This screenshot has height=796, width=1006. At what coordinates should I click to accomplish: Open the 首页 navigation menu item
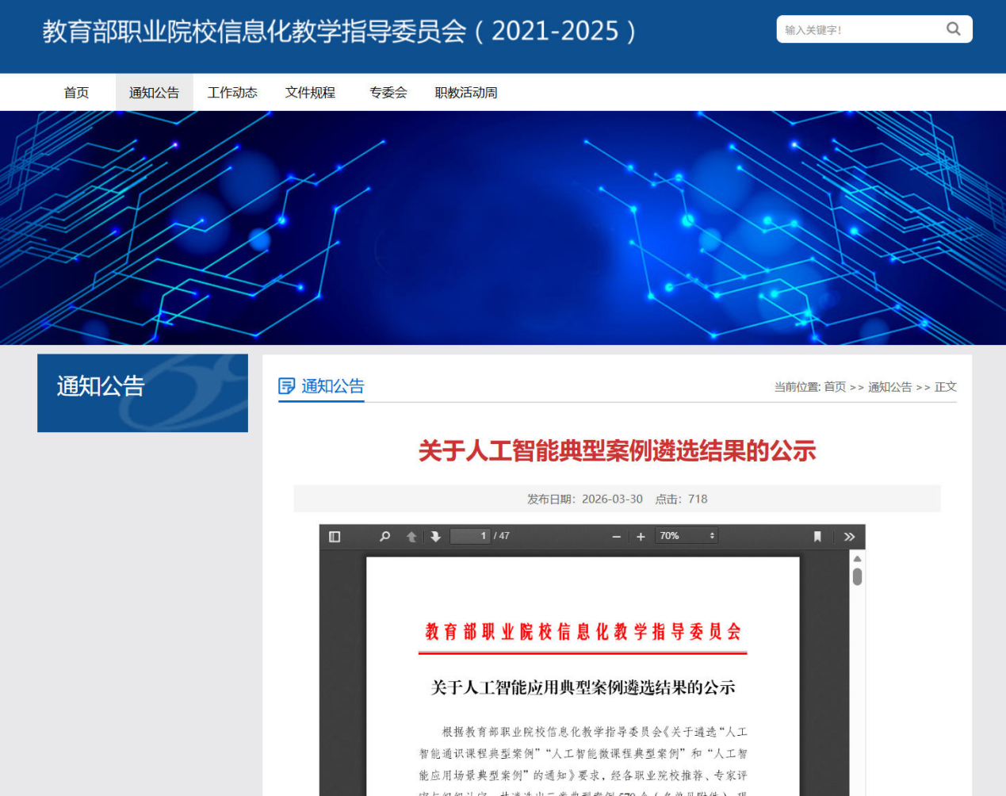pyautogui.click(x=76, y=93)
